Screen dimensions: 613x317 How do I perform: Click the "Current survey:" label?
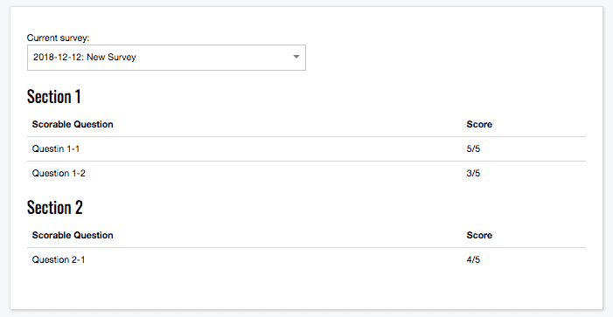click(x=58, y=38)
